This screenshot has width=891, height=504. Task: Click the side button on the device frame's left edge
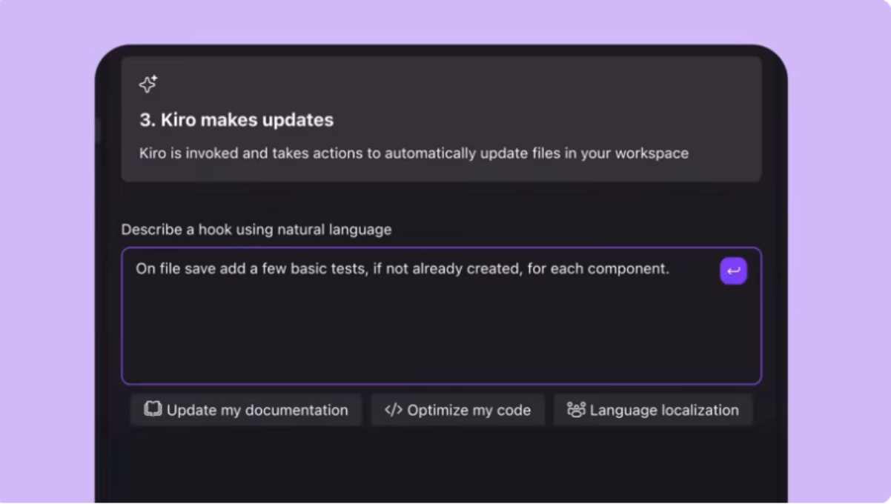click(x=98, y=130)
